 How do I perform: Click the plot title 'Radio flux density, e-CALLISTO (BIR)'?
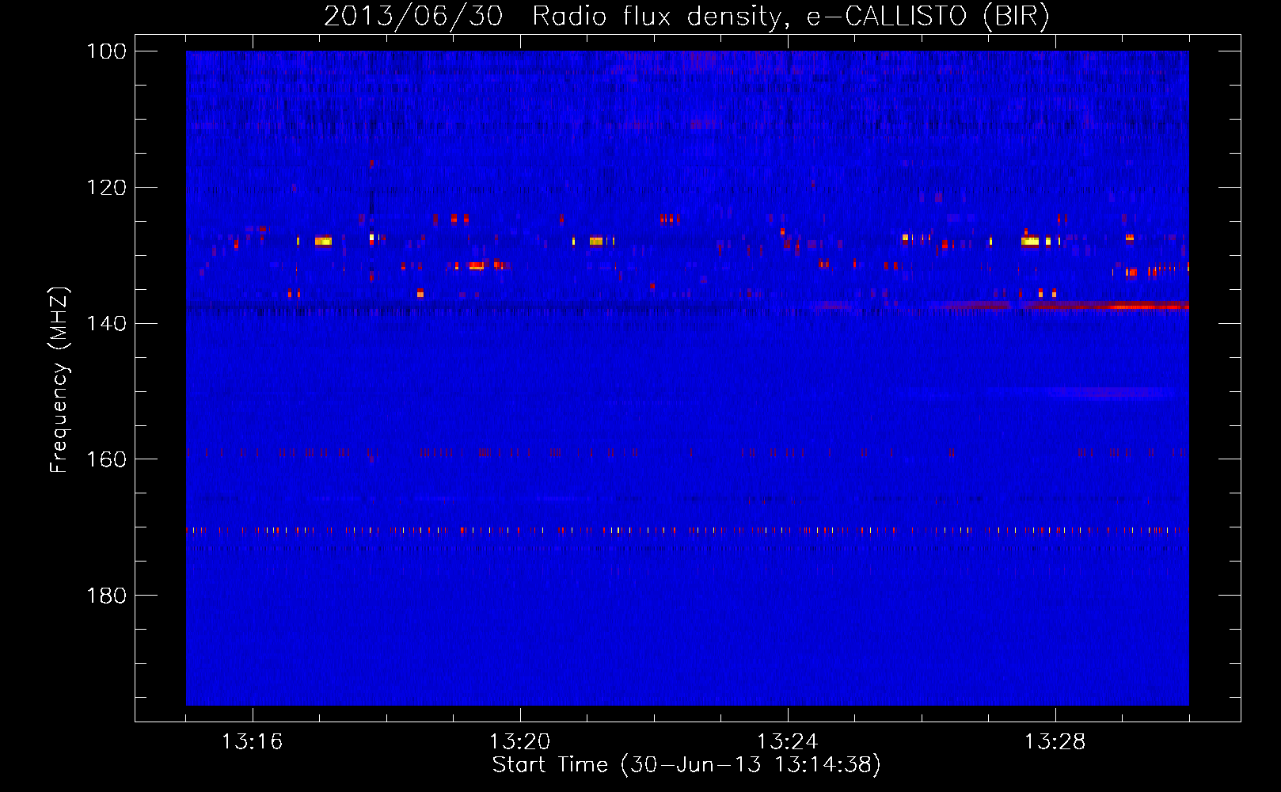tap(790, 16)
